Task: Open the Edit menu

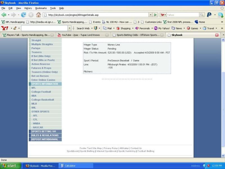Action: tap(10, 8)
